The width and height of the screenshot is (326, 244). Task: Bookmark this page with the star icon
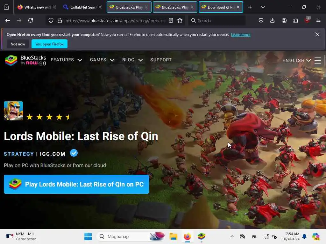[180, 20]
